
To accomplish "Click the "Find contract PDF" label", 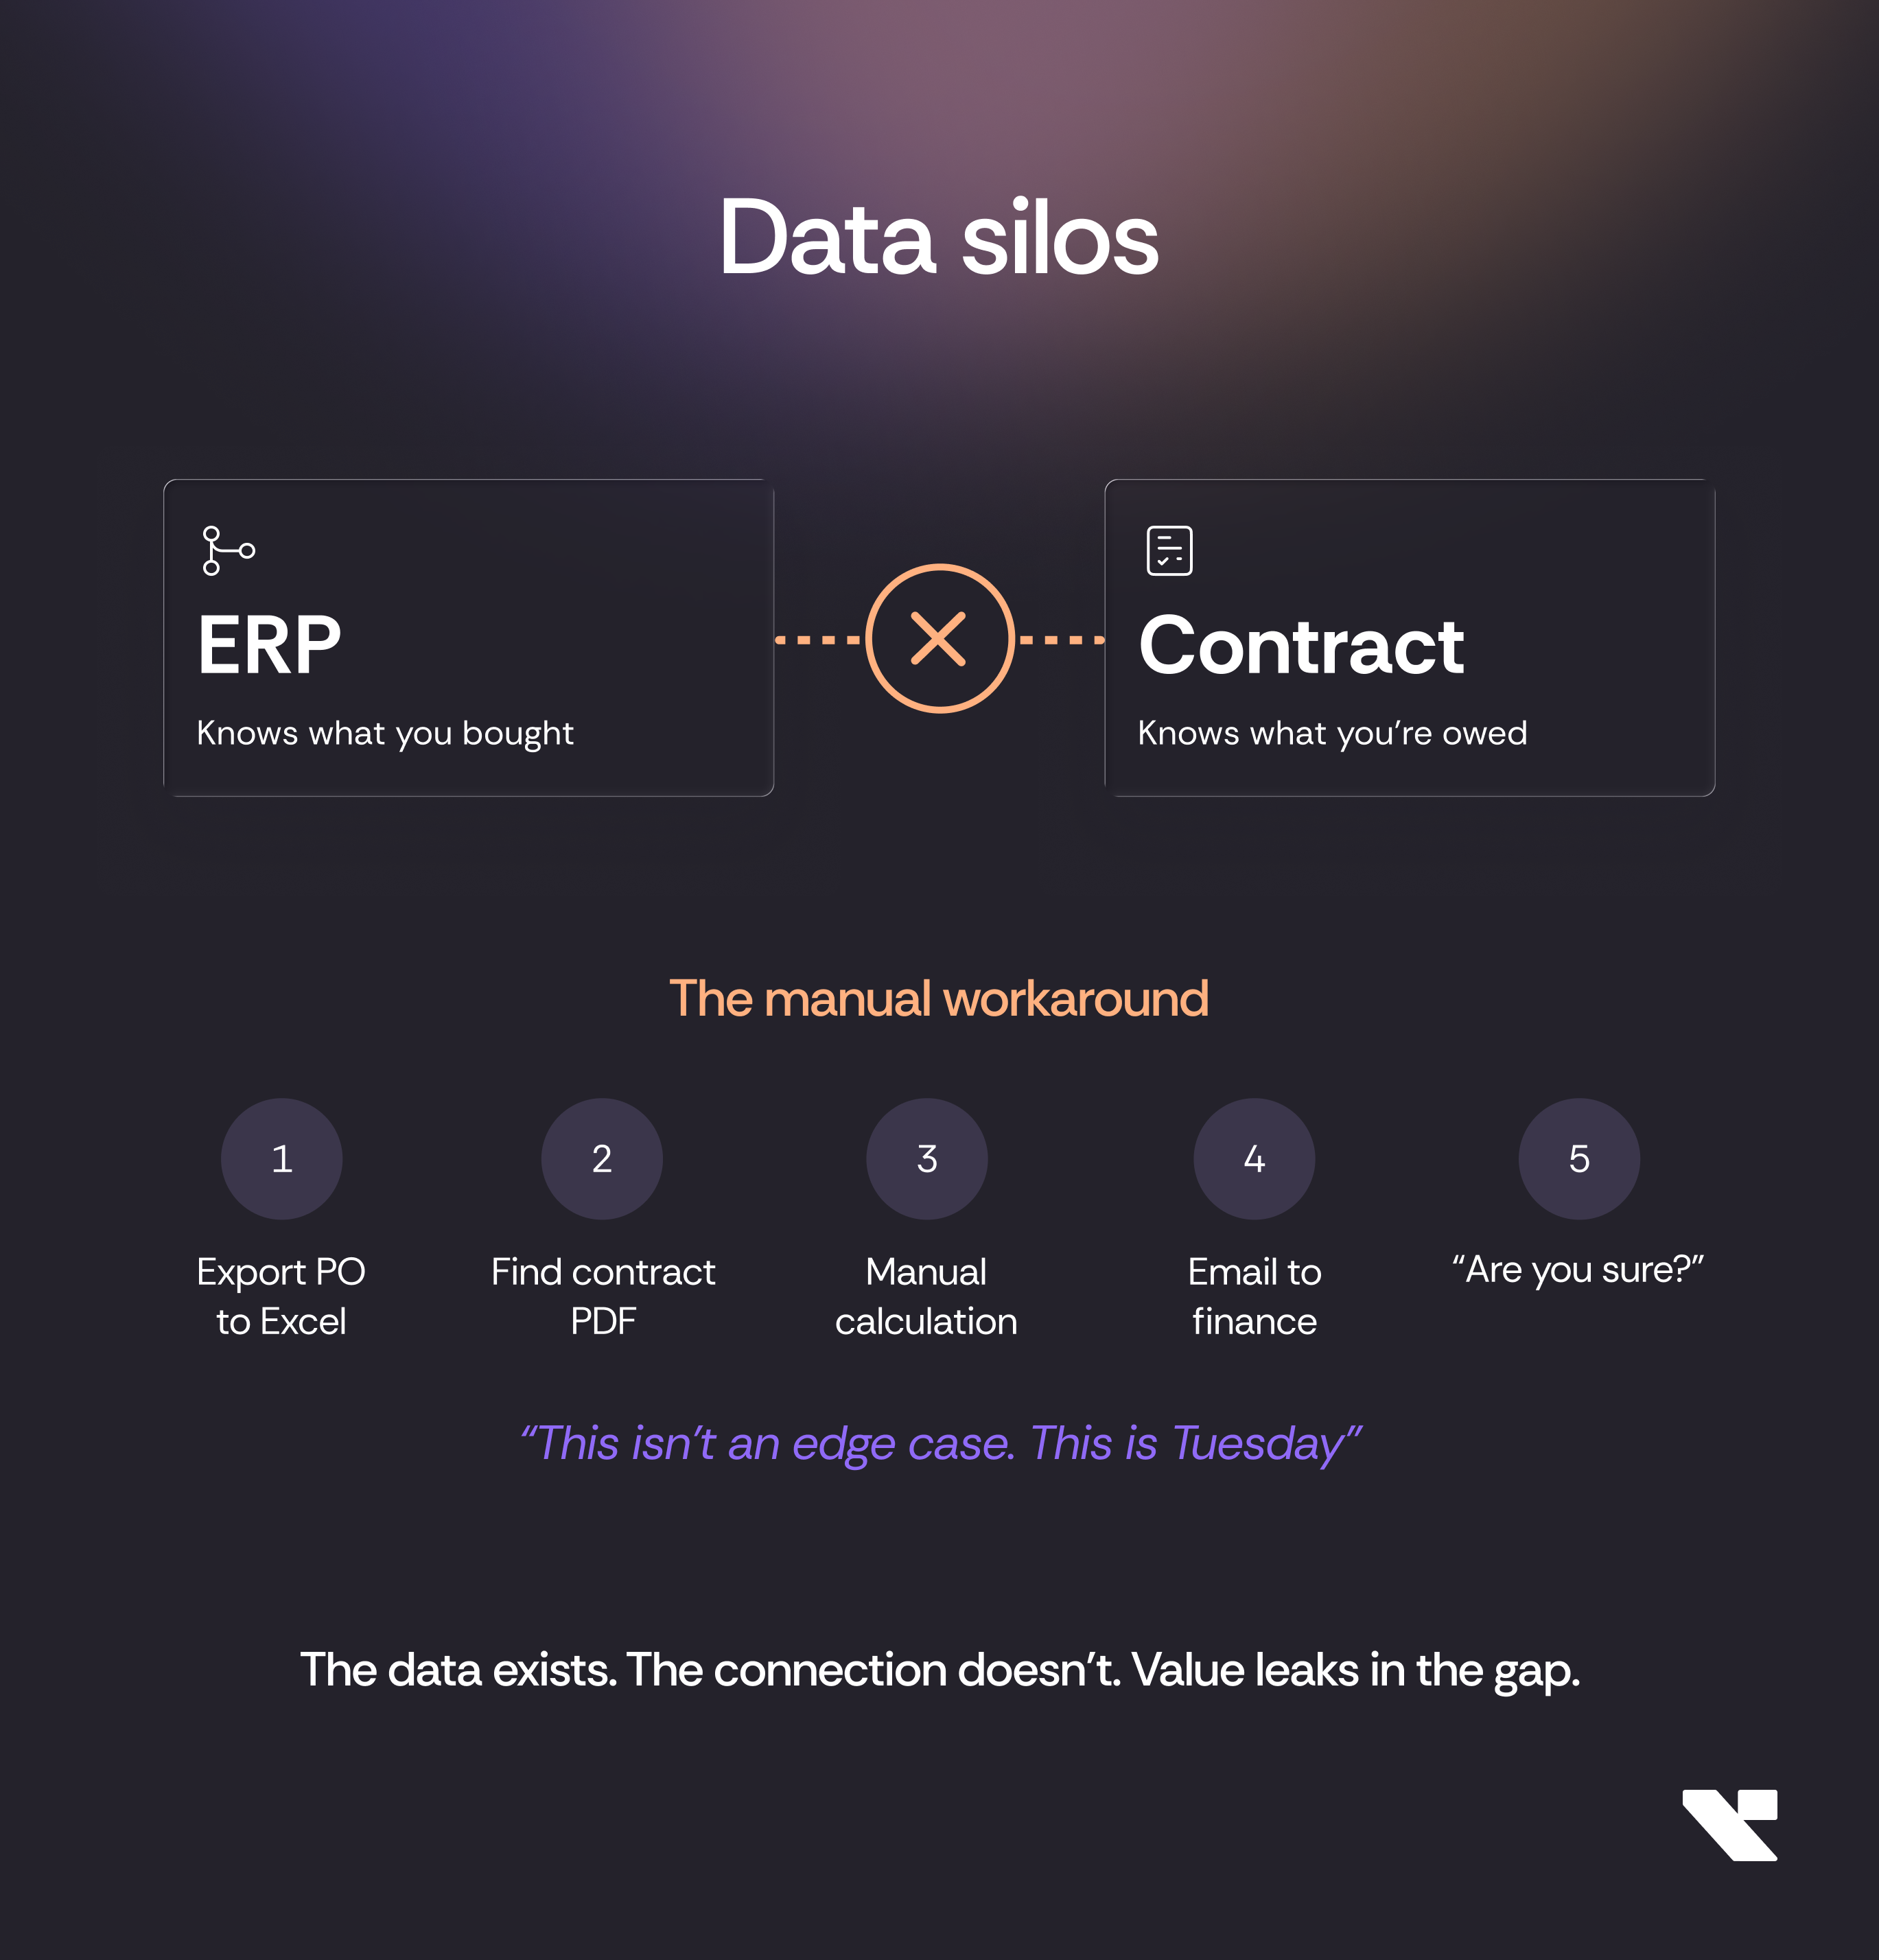I will point(603,1296).
